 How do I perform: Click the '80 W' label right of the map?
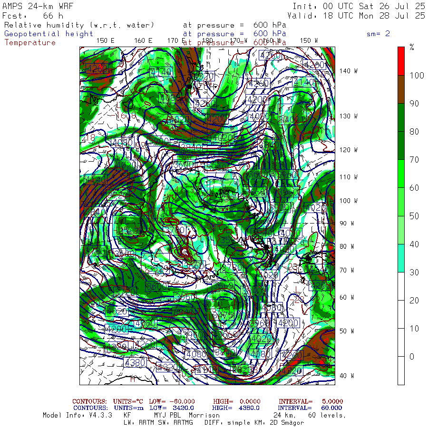[347, 246]
